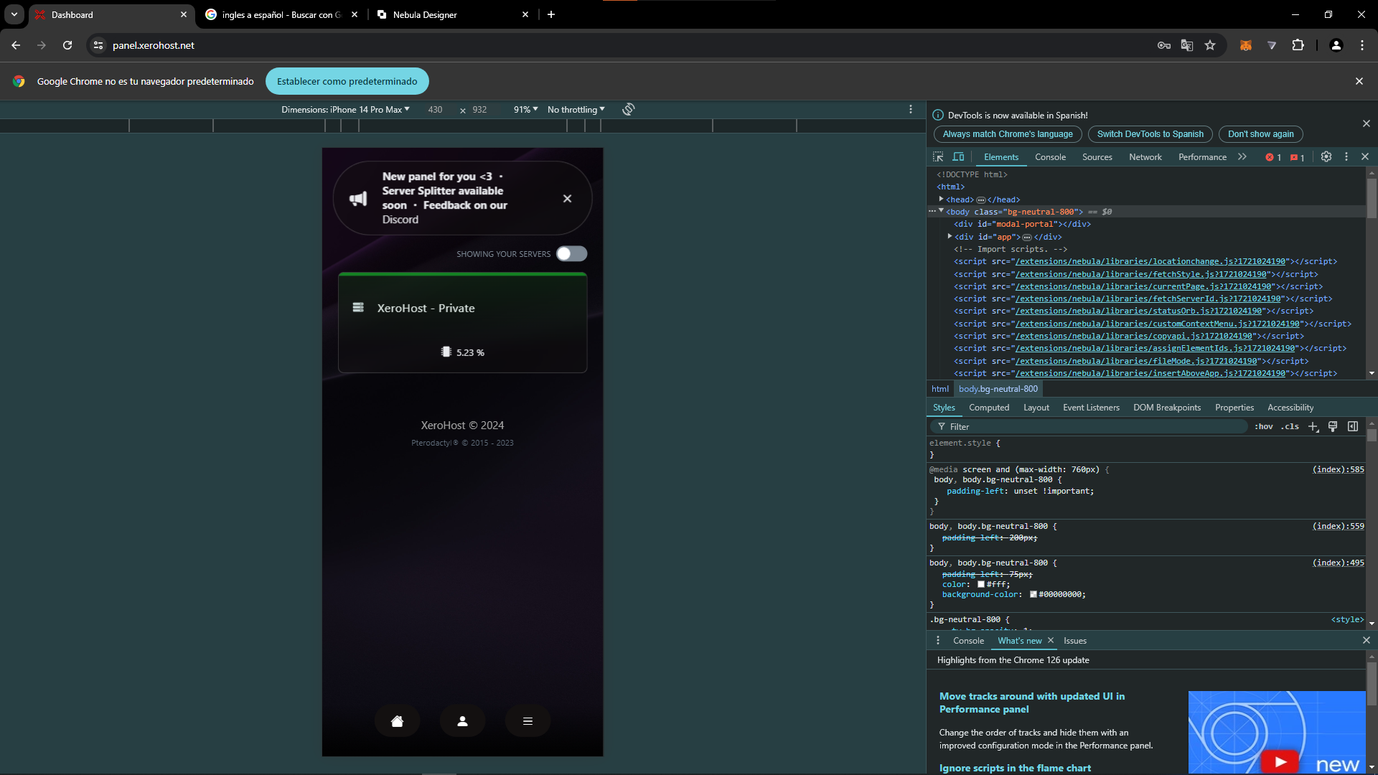Open the Layout tab
This screenshot has width=1378, height=775.
click(x=1036, y=408)
